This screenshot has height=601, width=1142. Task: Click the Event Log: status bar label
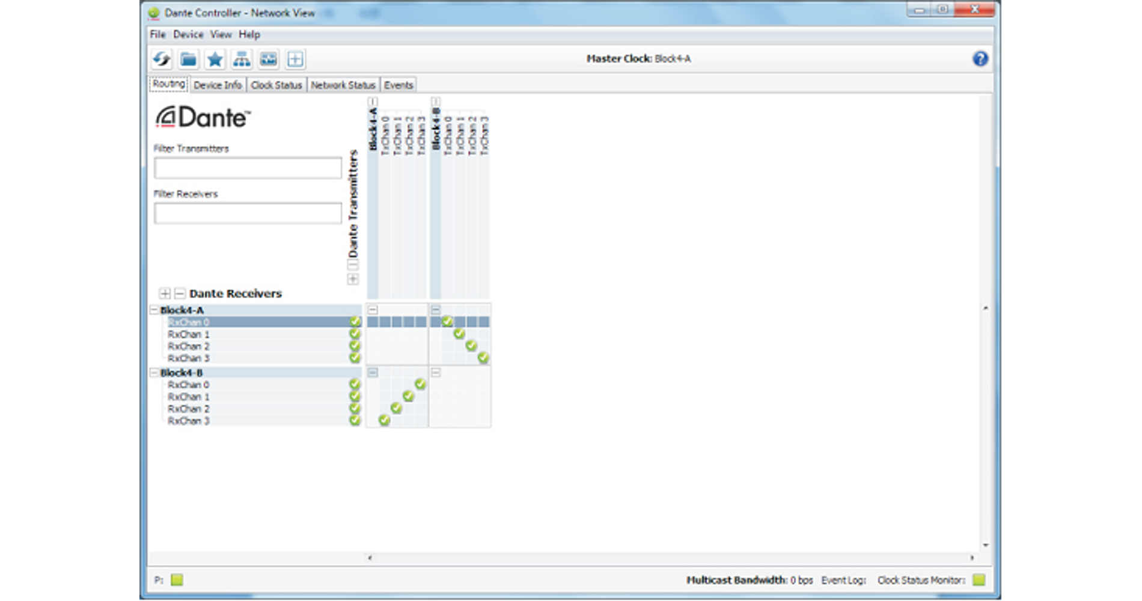tap(844, 580)
